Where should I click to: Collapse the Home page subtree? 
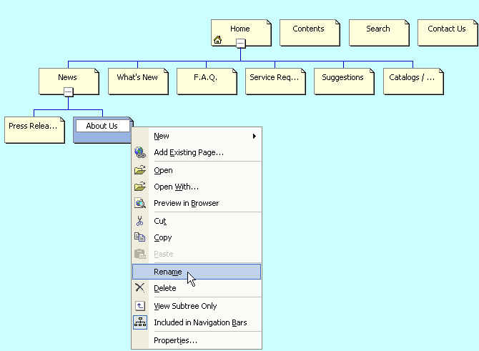point(240,44)
